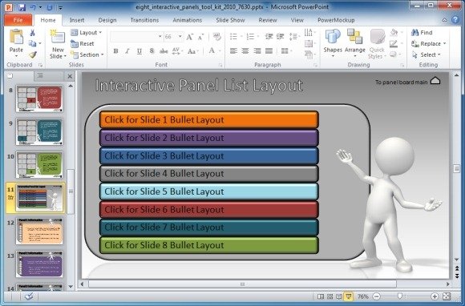Click the spell check icon in status bar
This screenshot has width=465, height=306.
point(30,296)
